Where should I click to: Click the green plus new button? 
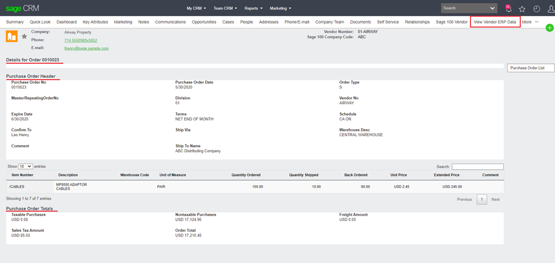549,28
